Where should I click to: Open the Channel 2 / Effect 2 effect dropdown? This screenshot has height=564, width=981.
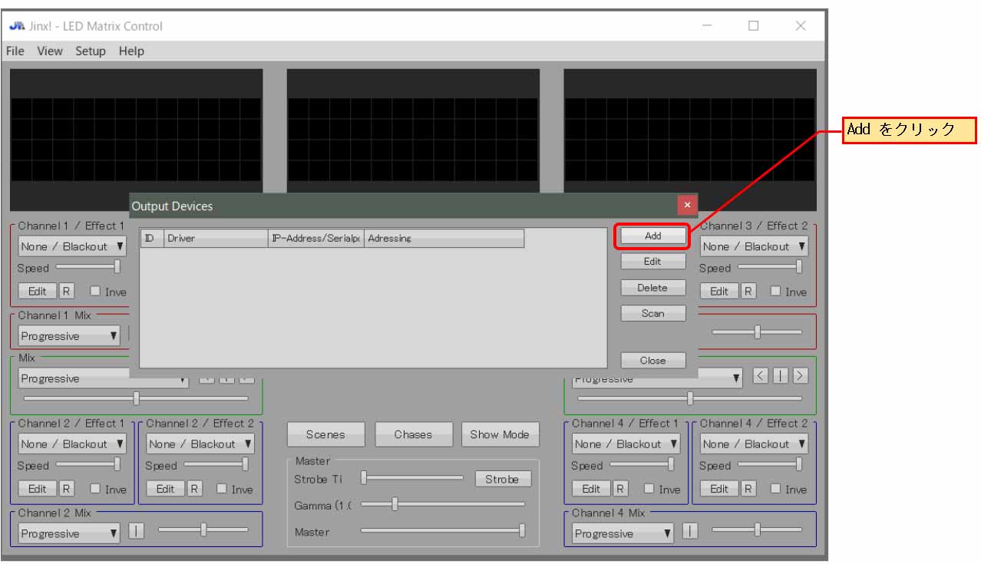(x=200, y=444)
